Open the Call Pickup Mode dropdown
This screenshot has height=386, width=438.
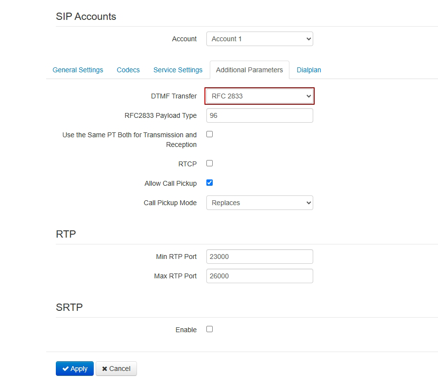click(x=259, y=203)
